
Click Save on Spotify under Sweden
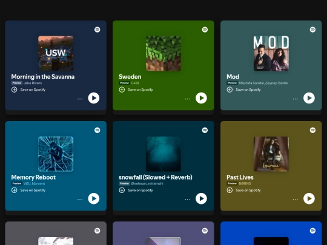(x=140, y=90)
